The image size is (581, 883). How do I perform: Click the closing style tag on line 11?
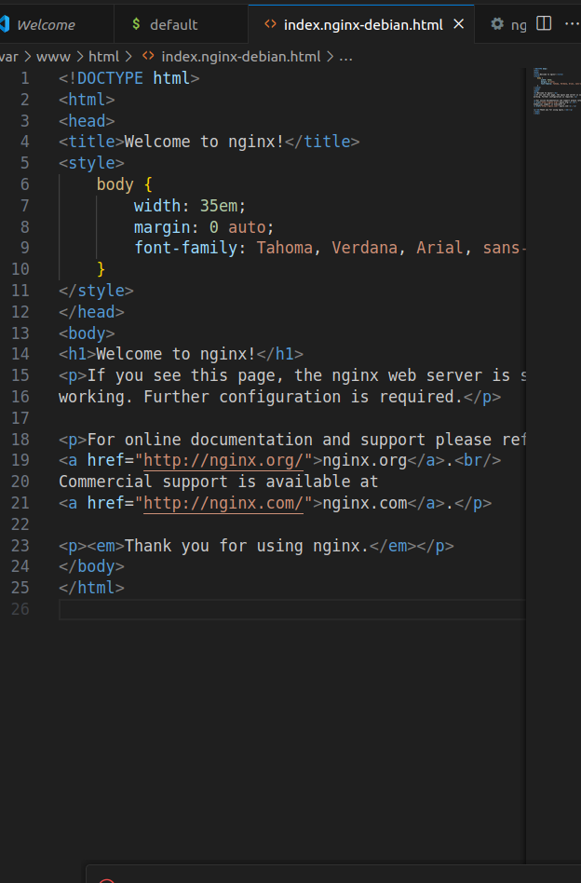[96, 292]
